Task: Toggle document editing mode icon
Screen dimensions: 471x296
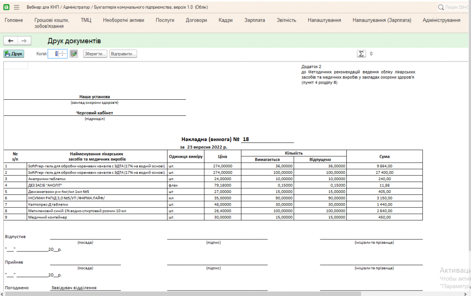Action: tap(74, 54)
